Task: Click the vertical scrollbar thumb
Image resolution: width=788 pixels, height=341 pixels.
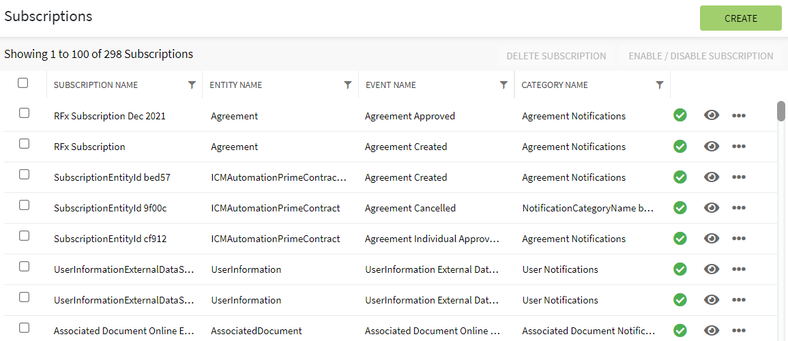Action: pyautogui.click(x=781, y=111)
